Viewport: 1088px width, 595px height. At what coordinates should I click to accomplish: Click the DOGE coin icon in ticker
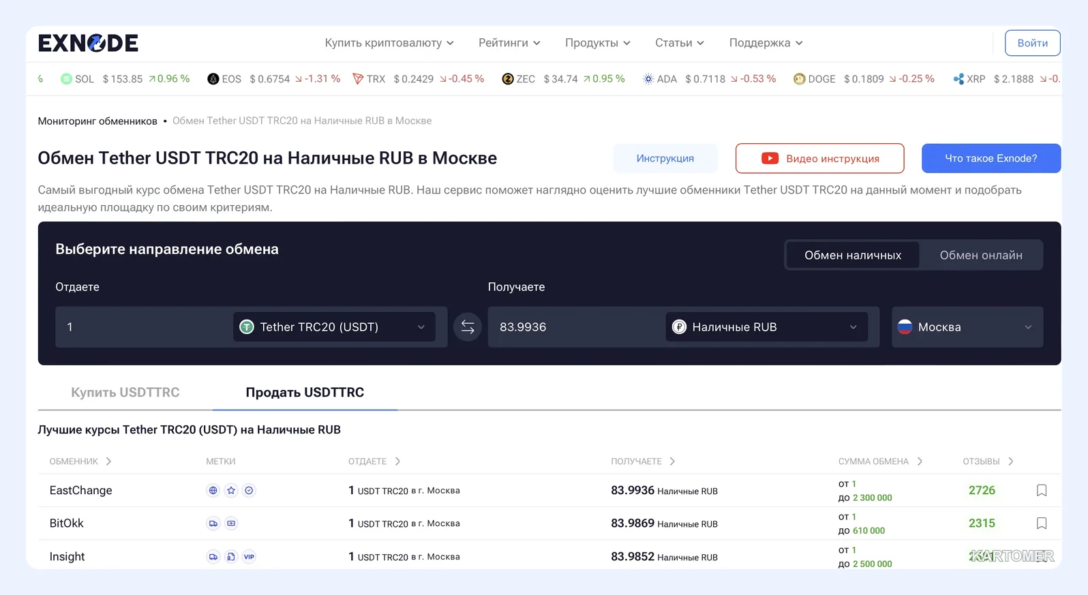(799, 79)
